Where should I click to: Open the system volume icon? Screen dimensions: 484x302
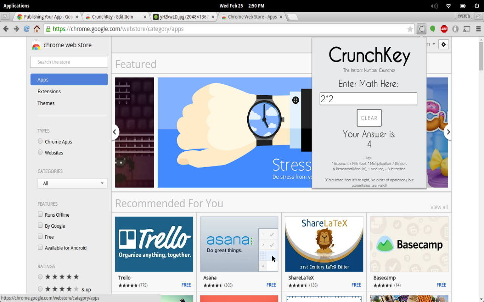point(434,6)
